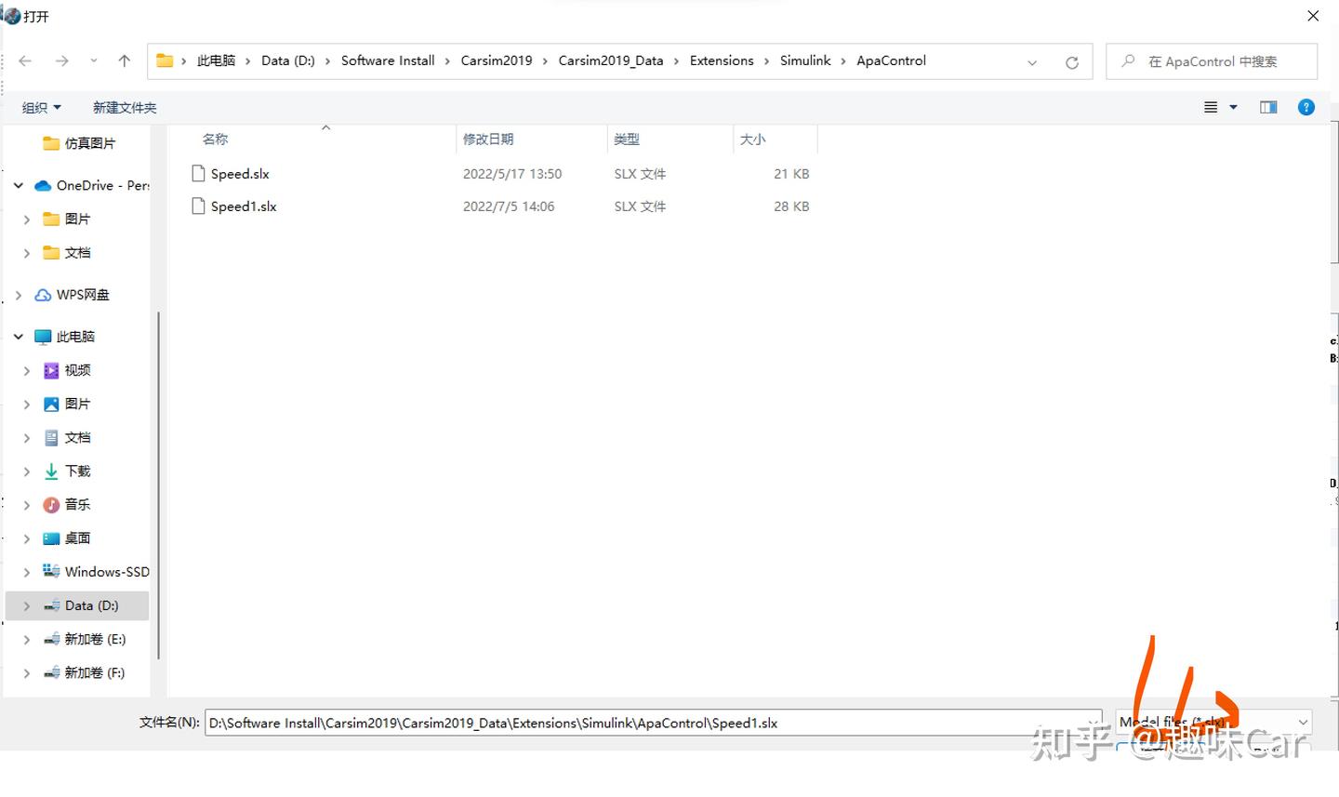Jump to Software Install in address path
The image size is (1339, 797).
(x=388, y=60)
